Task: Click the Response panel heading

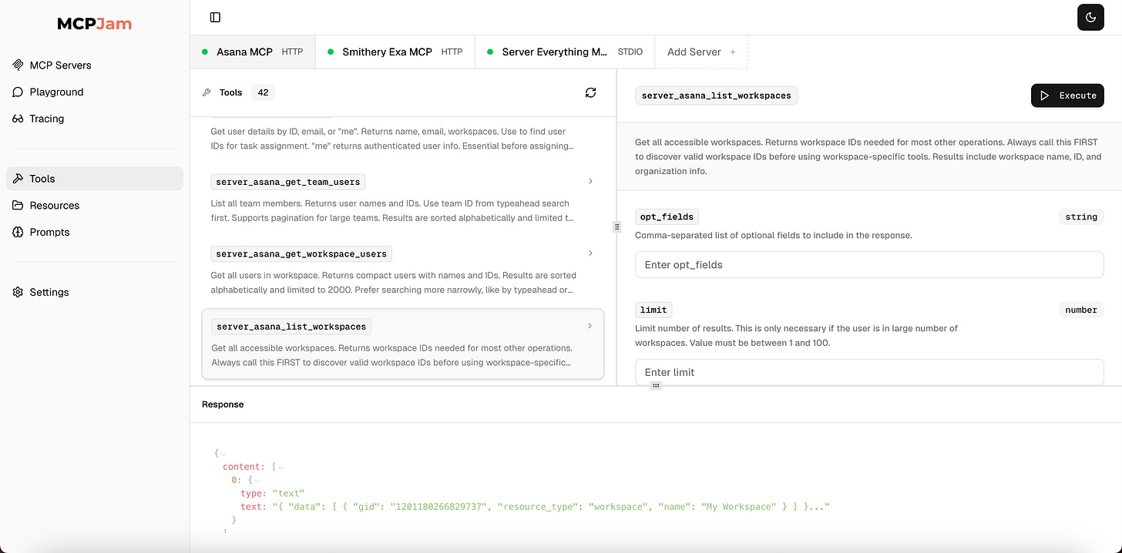Action: [223, 404]
